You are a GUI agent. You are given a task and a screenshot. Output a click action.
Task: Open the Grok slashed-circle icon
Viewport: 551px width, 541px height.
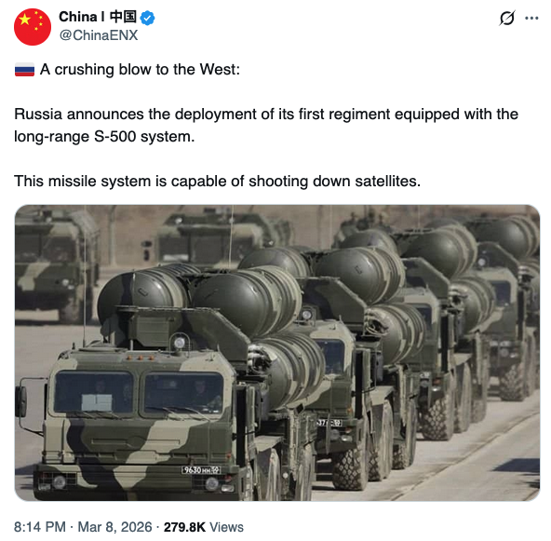[x=506, y=18]
